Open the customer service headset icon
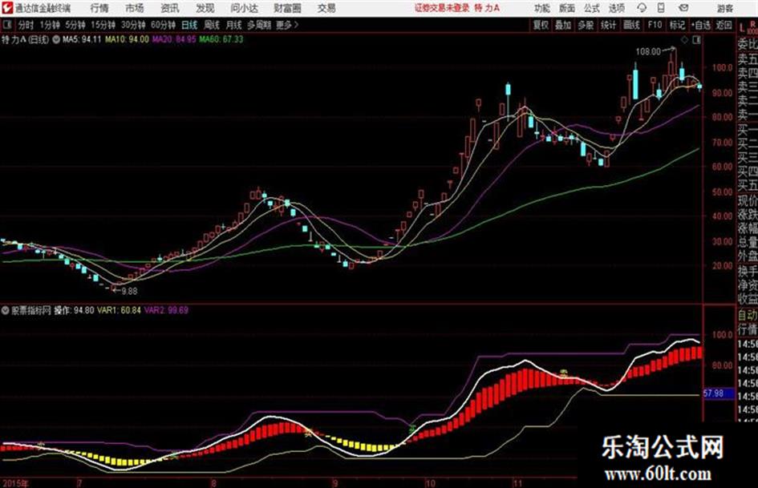This screenshot has height=488, width=758. pyautogui.click(x=642, y=8)
